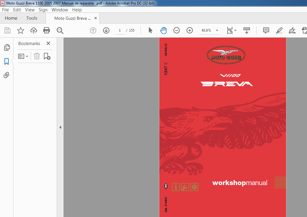Click the 46.8% zoom value field
The height and width of the screenshot is (217, 307).
pyautogui.click(x=206, y=30)
